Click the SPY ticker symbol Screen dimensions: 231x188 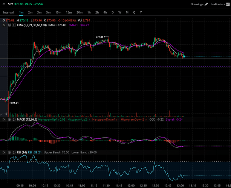point(11,4)
